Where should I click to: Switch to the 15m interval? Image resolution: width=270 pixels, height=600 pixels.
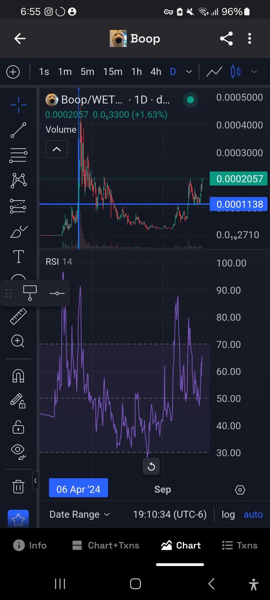[x=112, y=72]
